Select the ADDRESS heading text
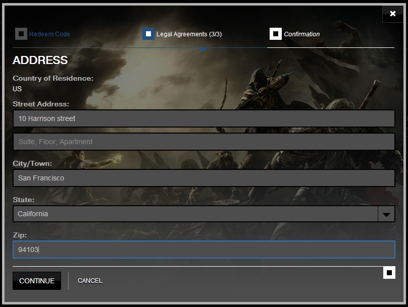The image size is (408, 307). 40,60
